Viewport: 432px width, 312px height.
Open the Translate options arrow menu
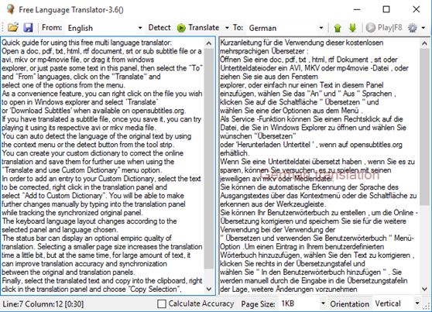tap(227, 28)
